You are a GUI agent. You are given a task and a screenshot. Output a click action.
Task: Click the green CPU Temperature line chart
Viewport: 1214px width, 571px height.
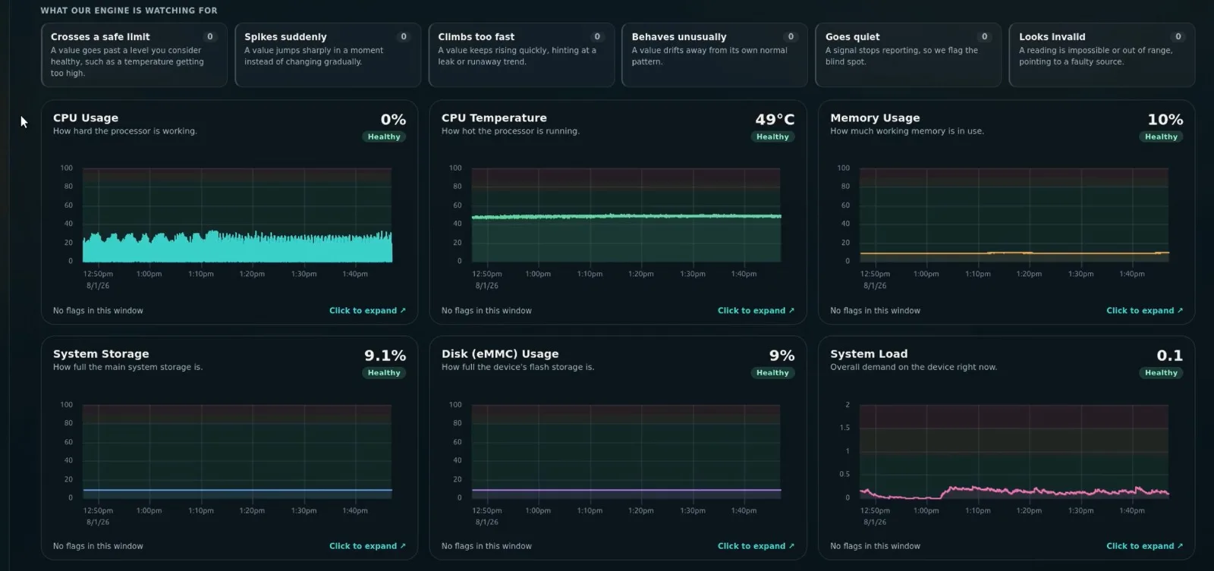[x=626, y=216]
